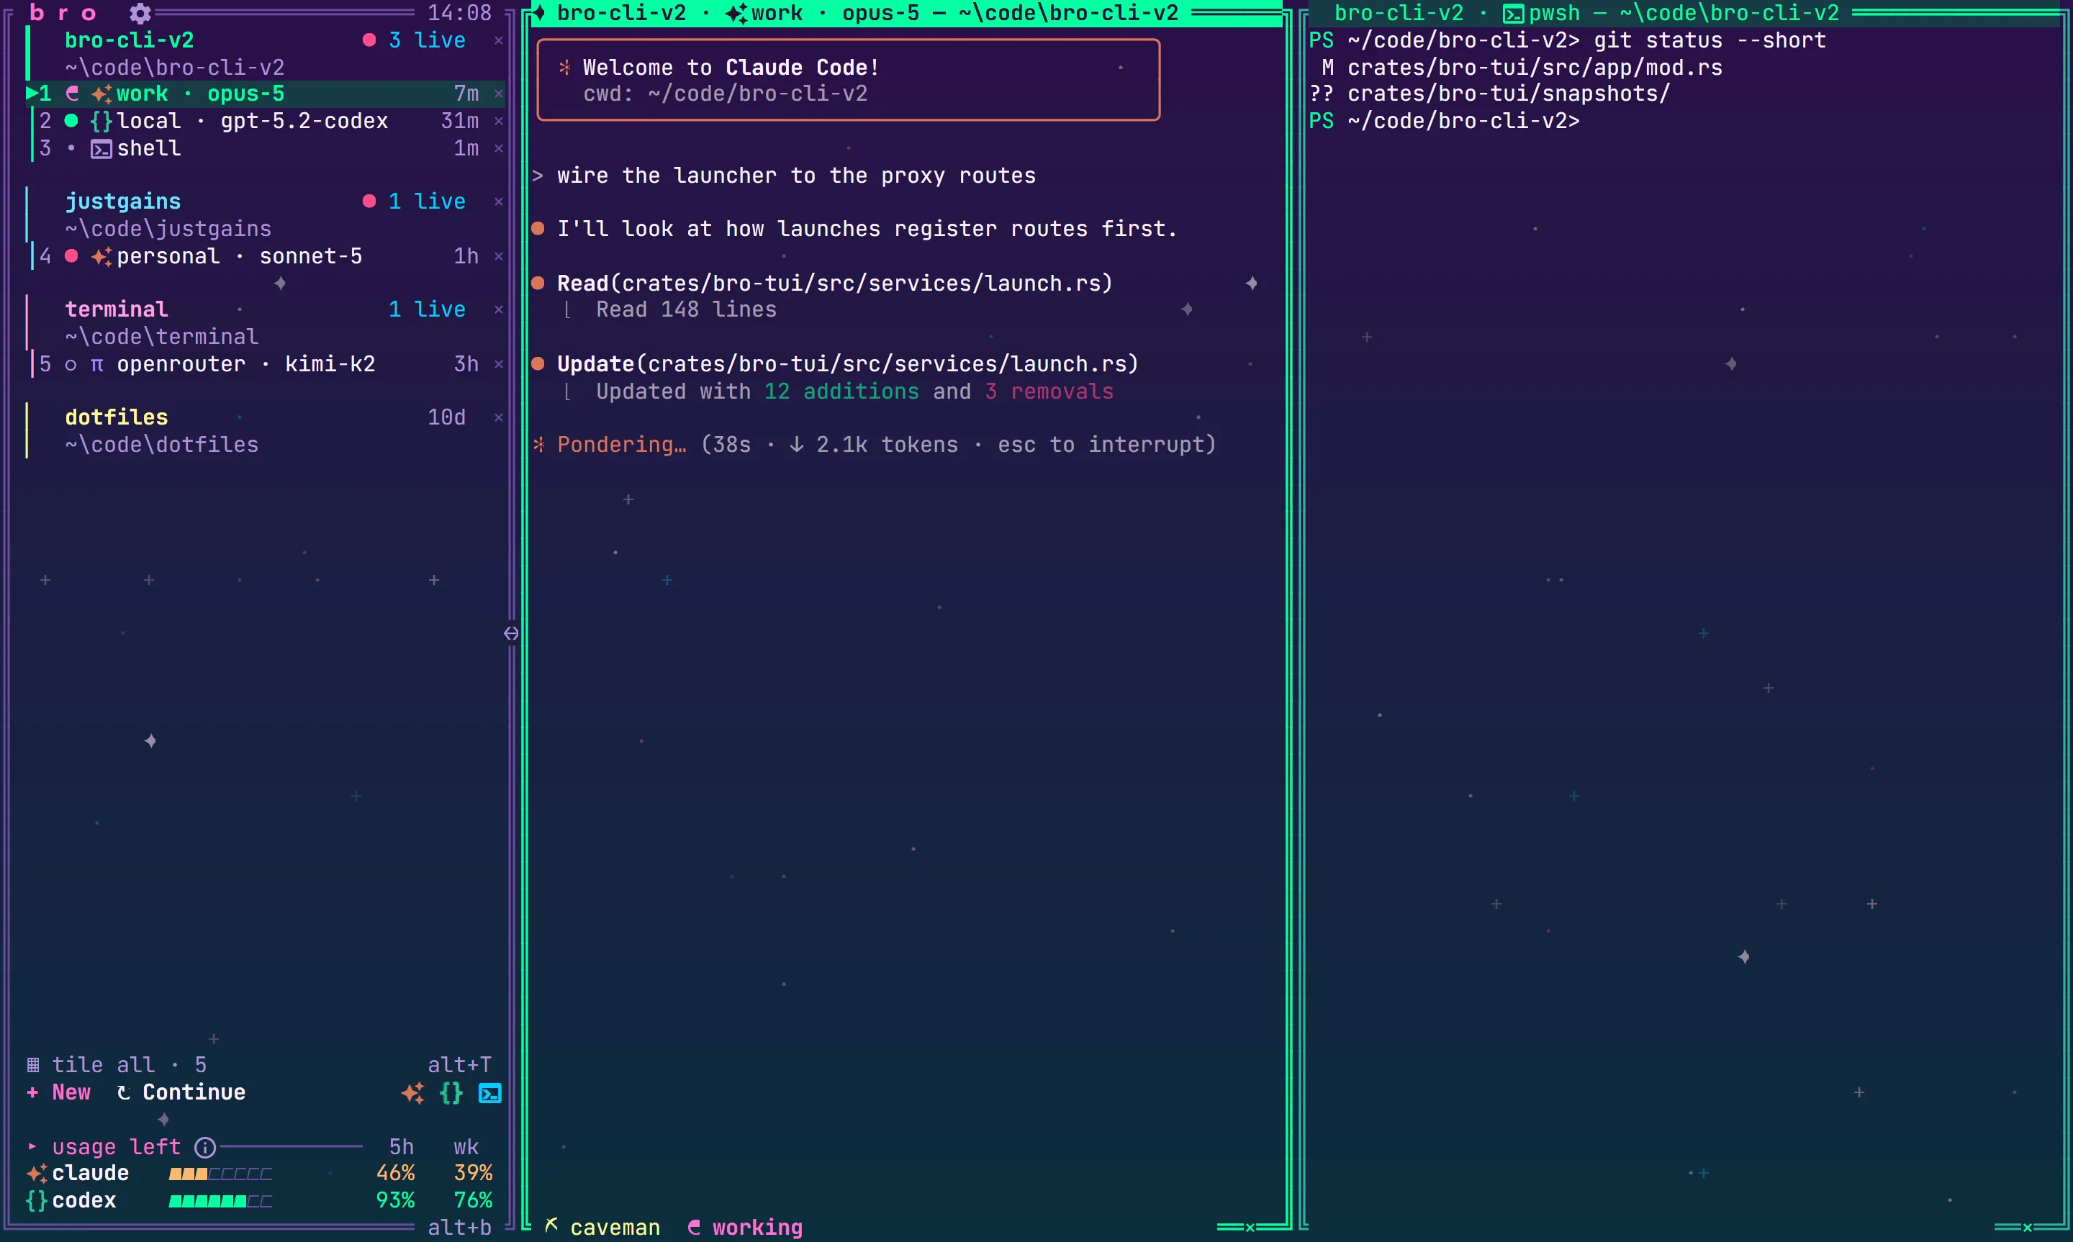
Task: Click the sidebar resize handle arrow icon
Action: 511,633
